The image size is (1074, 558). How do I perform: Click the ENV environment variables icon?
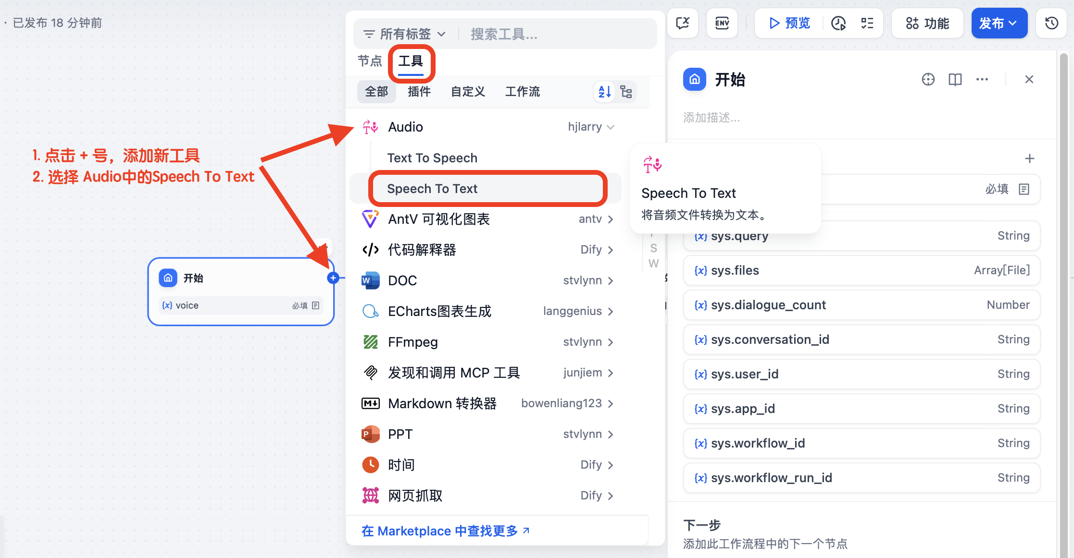722,23
